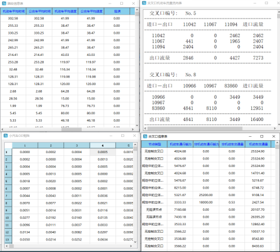Screen dimensions: 280x252
Task: Select column header 3 in OD matrix
Action: [77, 145]
